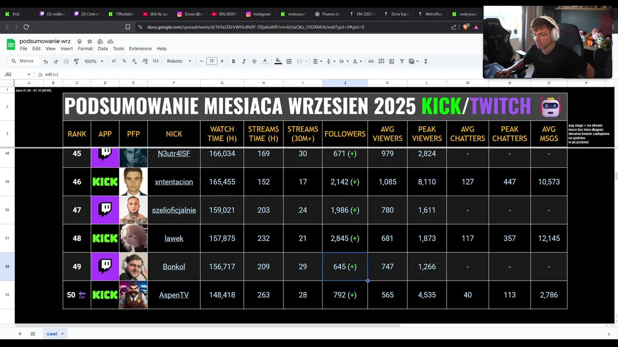Screen dimensions: 618x347
Task: Open the zoom level dropdown at 100%
Action: click(x=94, y=61)
